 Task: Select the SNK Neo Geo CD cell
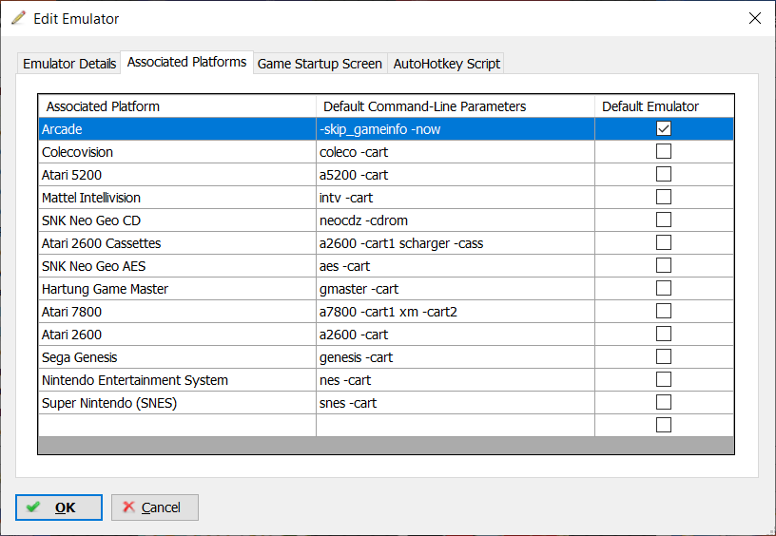click(177, 220)
